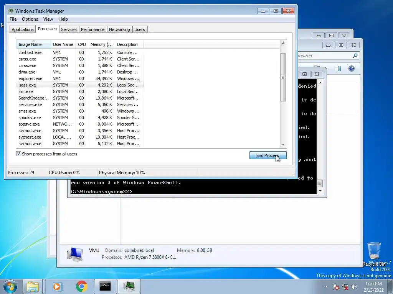Select the lsass.exe process row
Image resolution: width=393 pixels, height=294 pixels.
[80, 85]
